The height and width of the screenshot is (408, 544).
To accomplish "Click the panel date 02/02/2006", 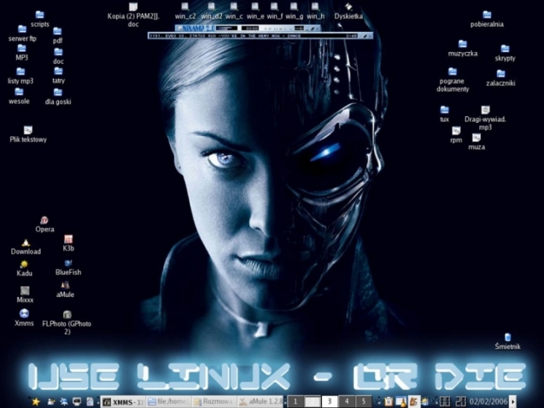I will point(489,401).
